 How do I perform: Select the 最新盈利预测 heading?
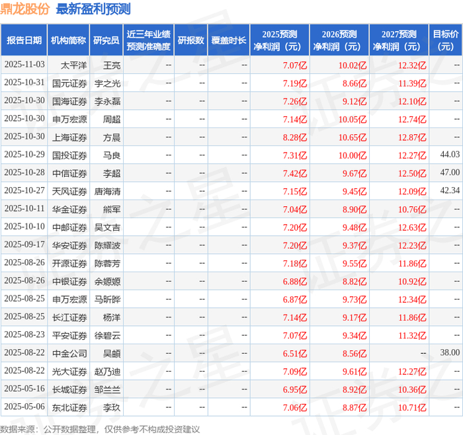93,9
